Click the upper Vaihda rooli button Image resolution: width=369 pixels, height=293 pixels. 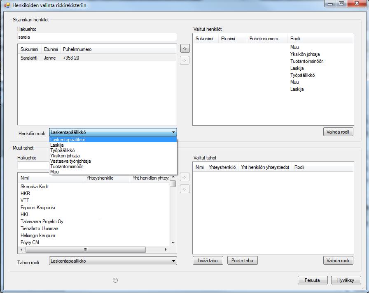pyautogui.click(x=338, y=132)
